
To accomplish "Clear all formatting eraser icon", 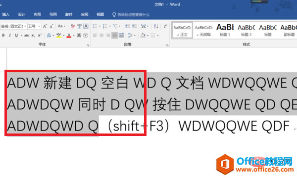I will (x=73, y=26).
